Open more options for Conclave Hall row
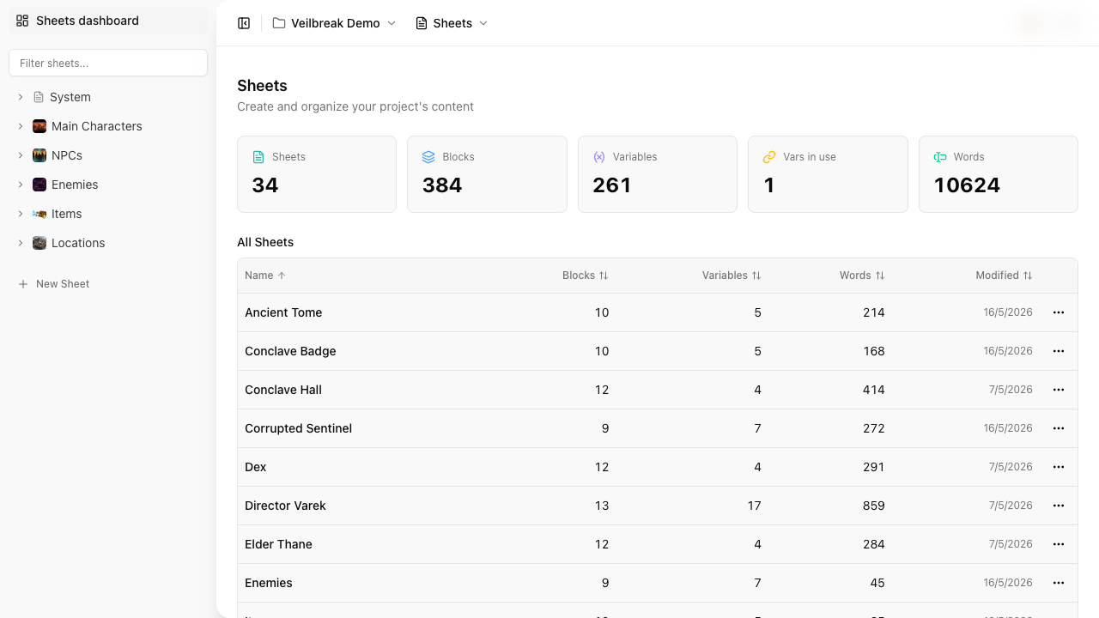 pyautogui.click(x=1059, y=390)
